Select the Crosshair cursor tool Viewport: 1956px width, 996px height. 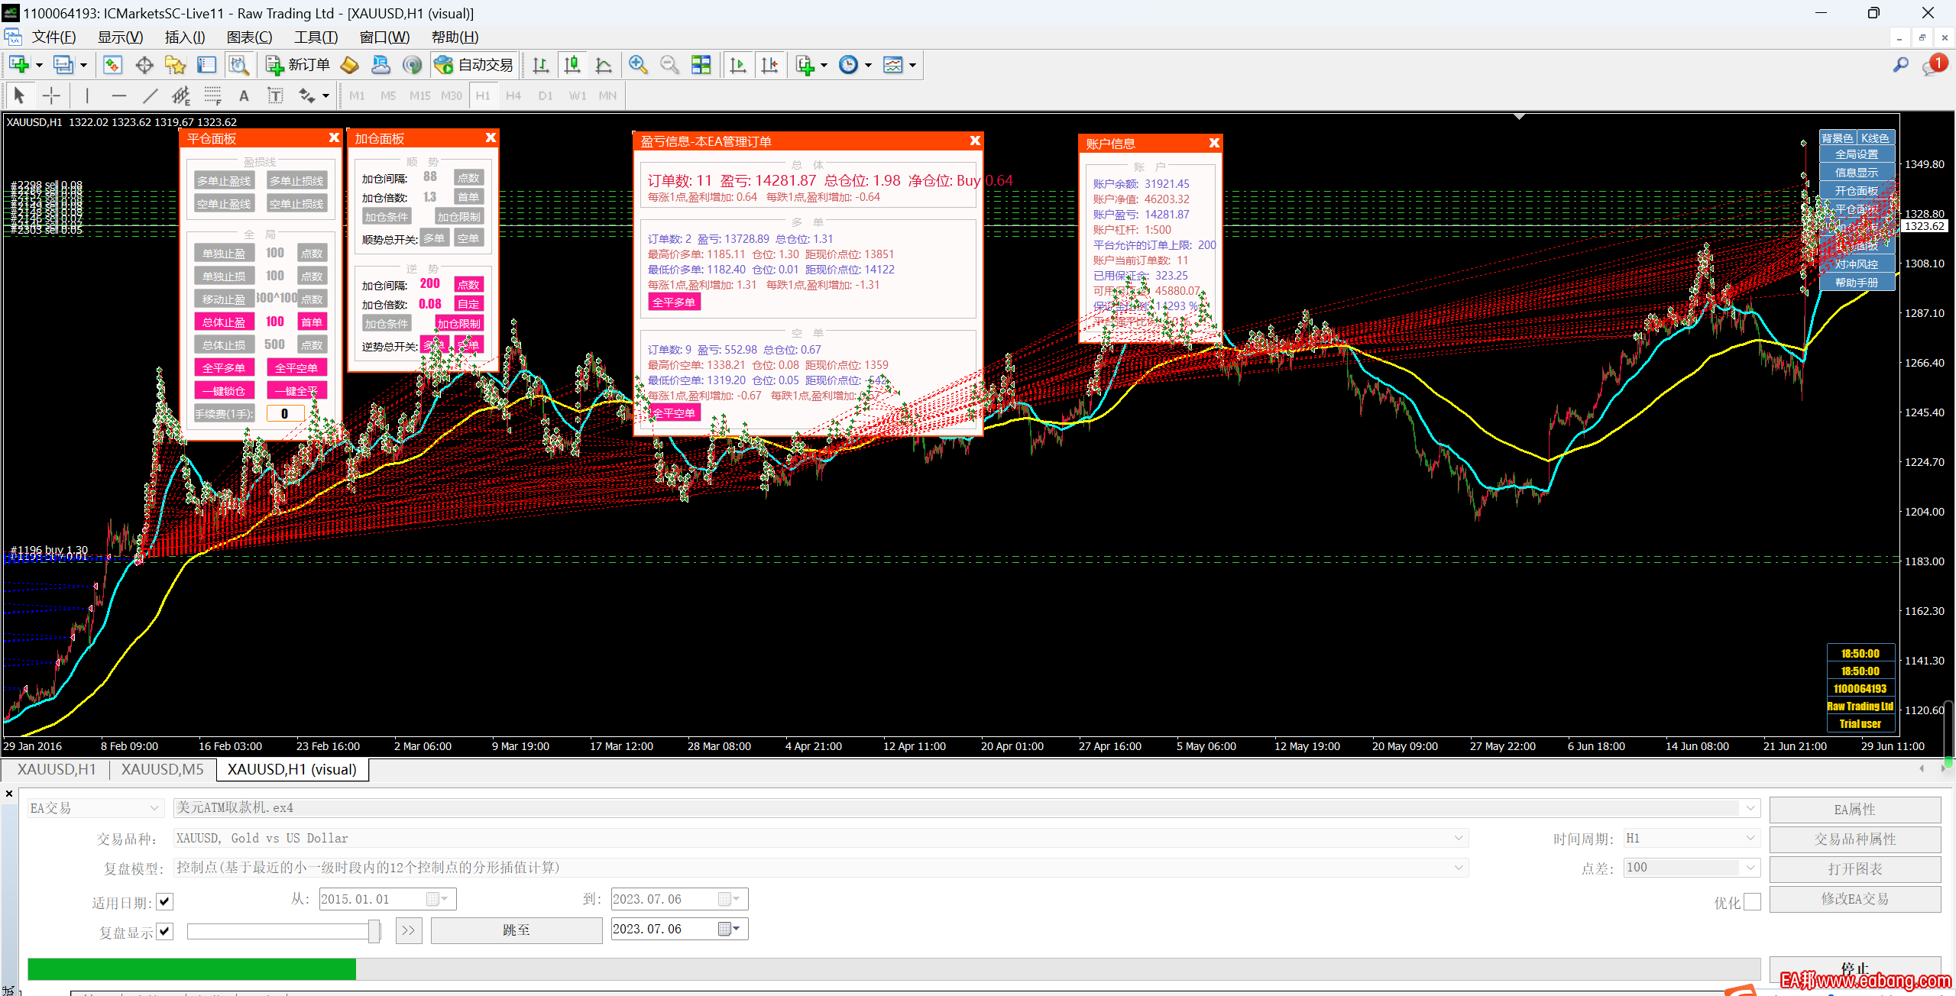[x=51, y=95]
